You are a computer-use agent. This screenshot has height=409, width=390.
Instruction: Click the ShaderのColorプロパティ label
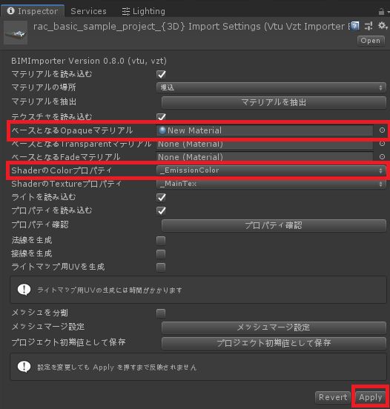tap(62, 170)
